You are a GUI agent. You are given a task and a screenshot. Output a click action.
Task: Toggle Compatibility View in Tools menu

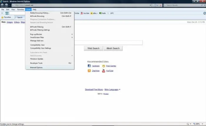(x=50, y=45)
